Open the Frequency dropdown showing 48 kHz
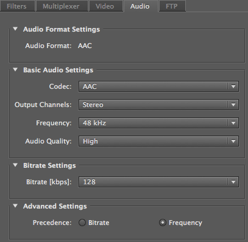Image resolution: width=248 pixels, height=242 pixels. pos(158,123)
